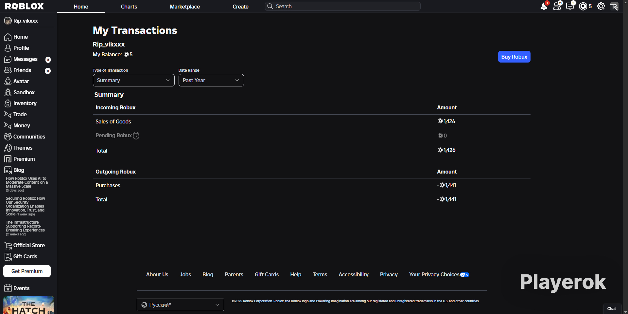Click the Messages icon in sidebar

[x=8, y=59]
